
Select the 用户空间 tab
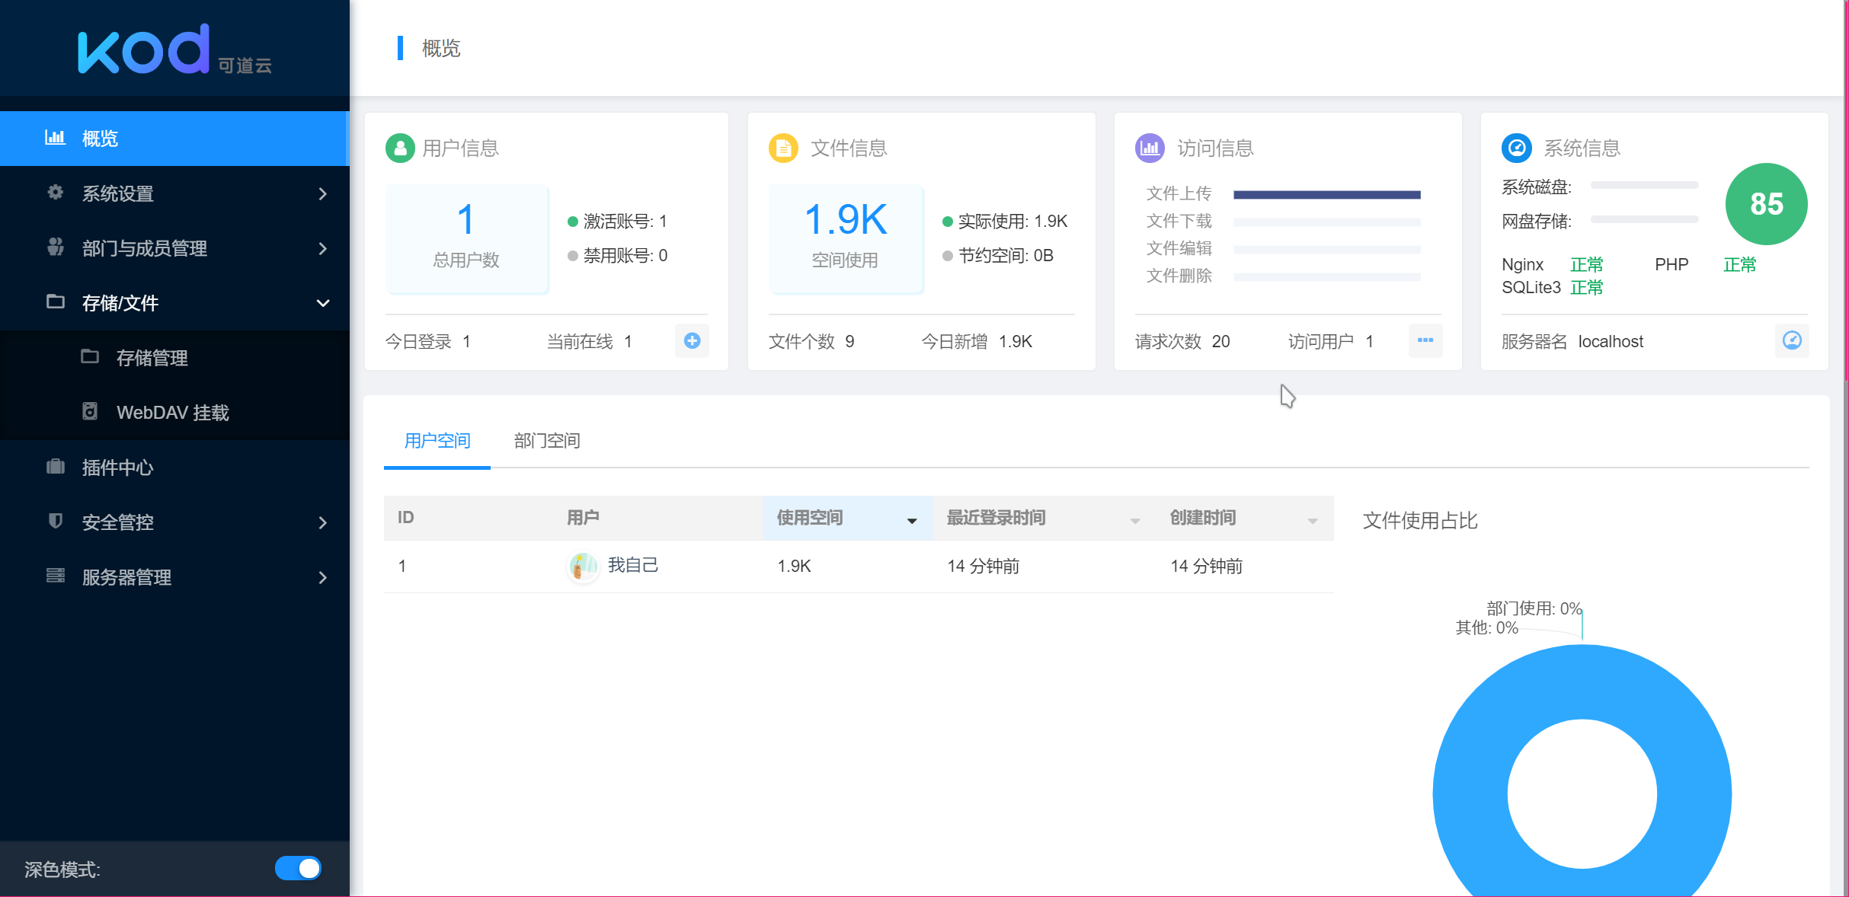click(x=437, y=440)
